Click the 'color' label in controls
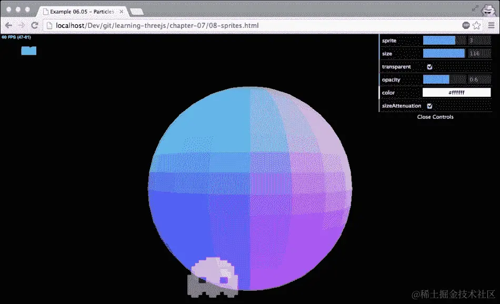The height and width of the screenshot is (304, 500). tap(388, 93)
